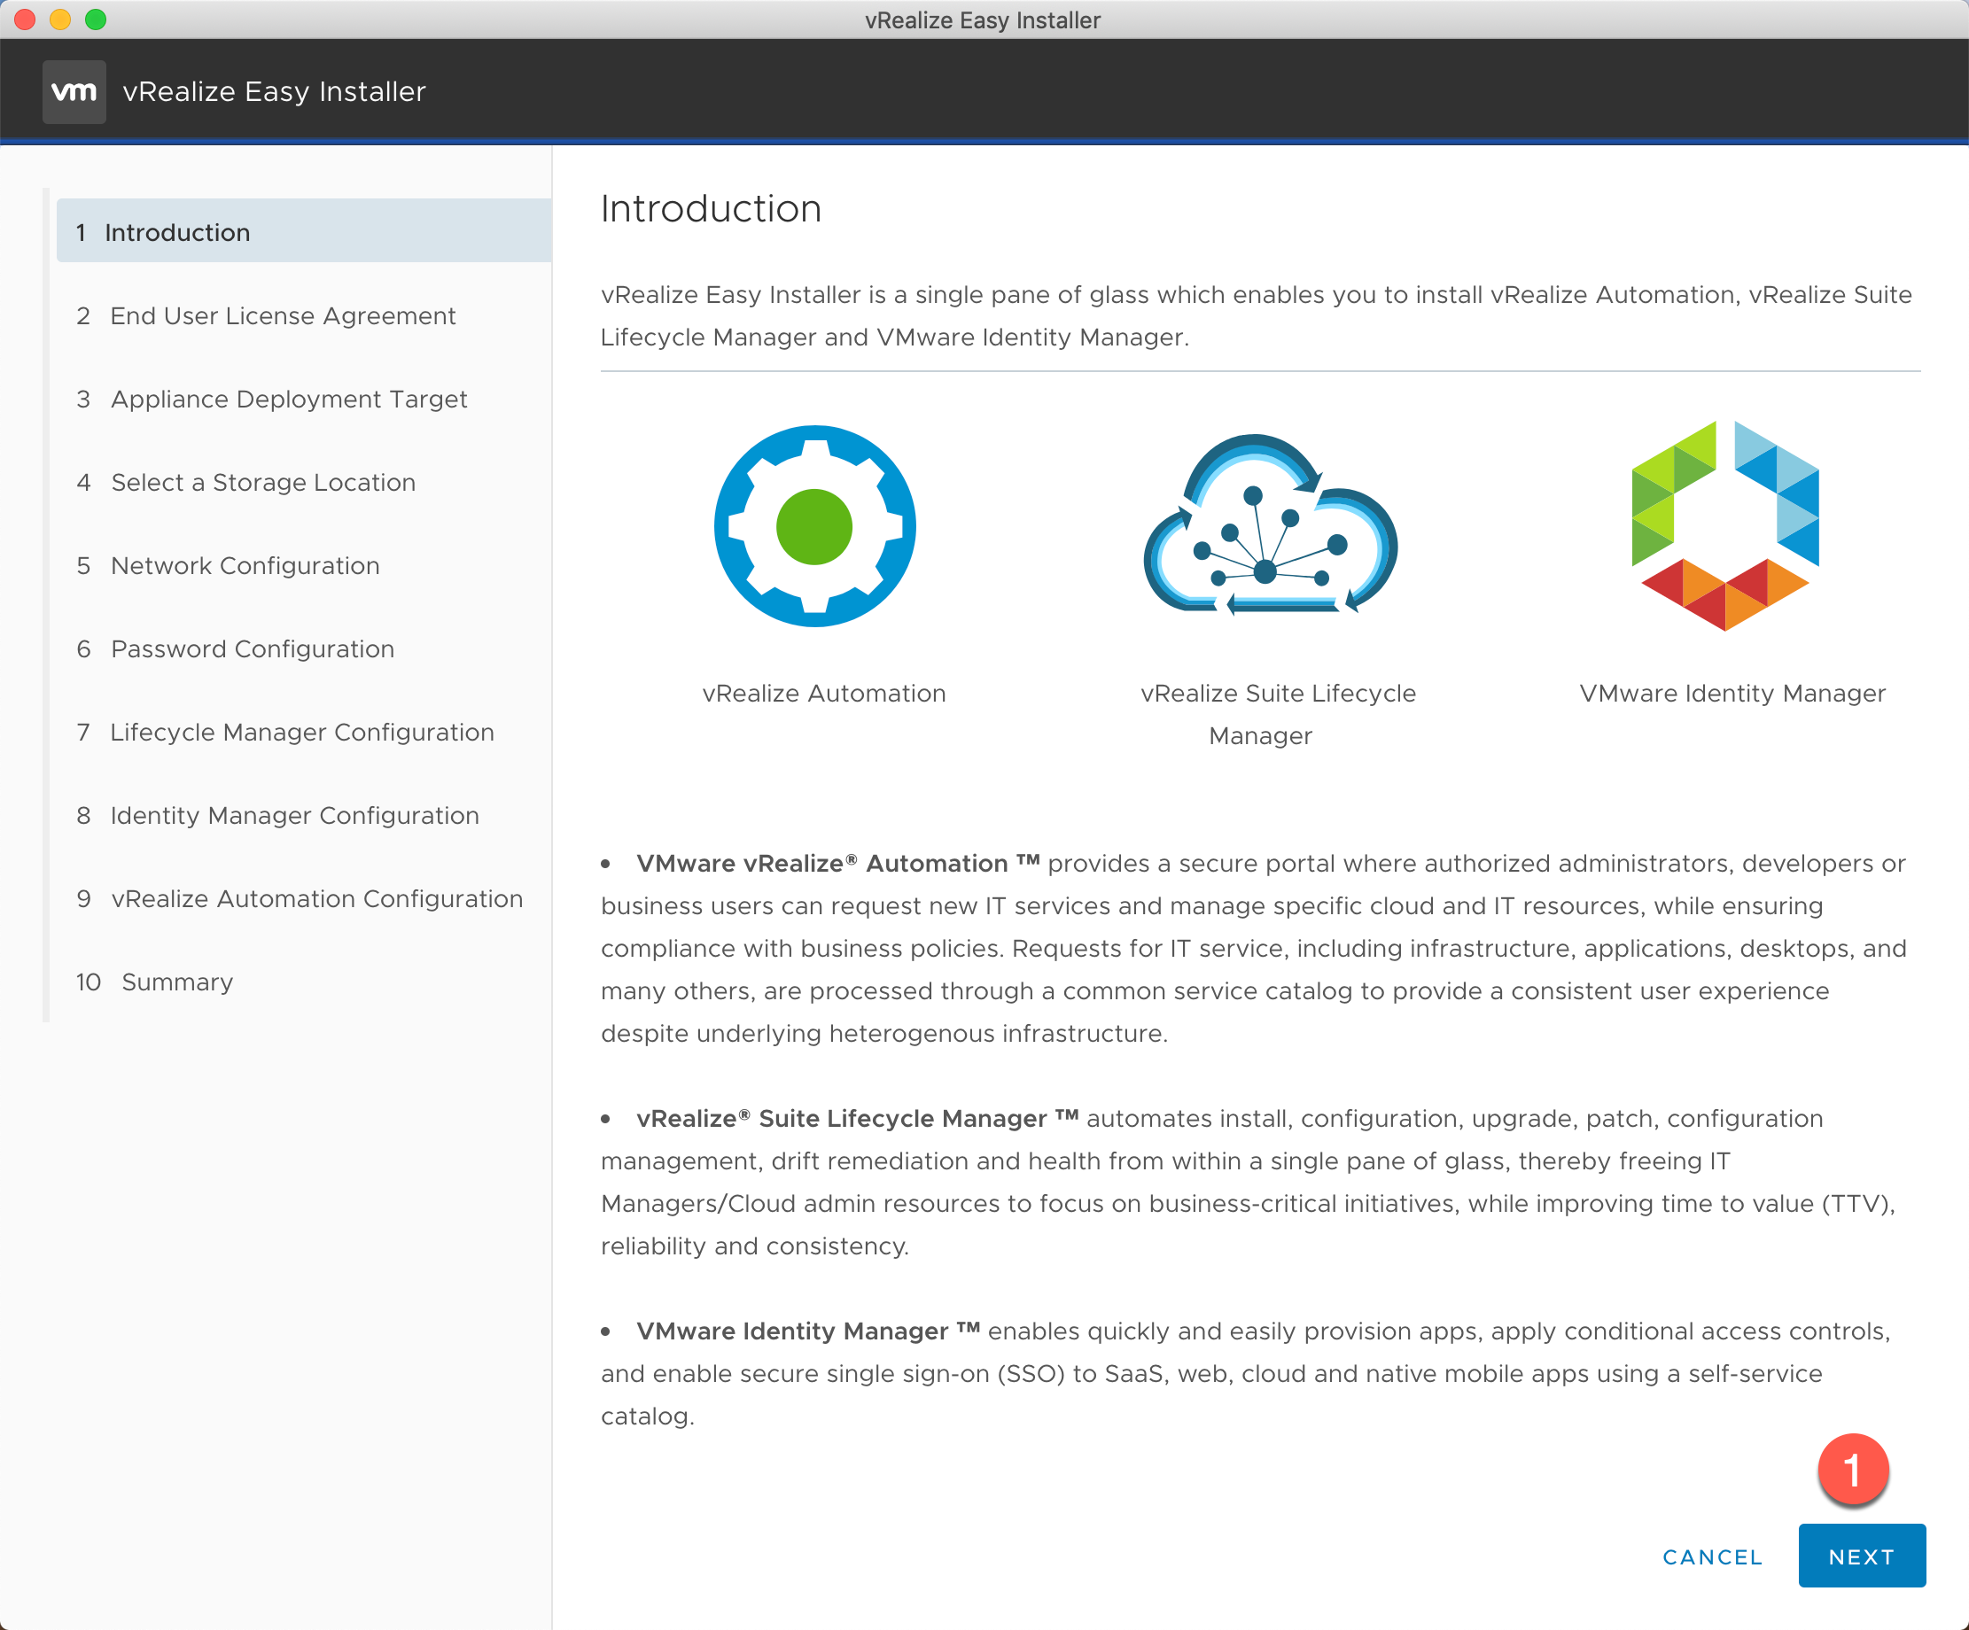
Task: Click the green zoom window button
Action: point(96,19)
